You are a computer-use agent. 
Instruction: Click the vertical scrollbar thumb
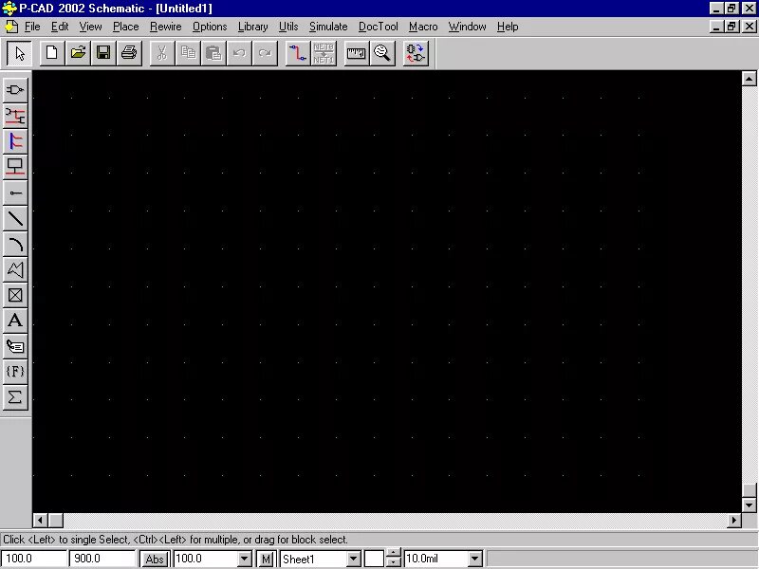pos(749,489)
